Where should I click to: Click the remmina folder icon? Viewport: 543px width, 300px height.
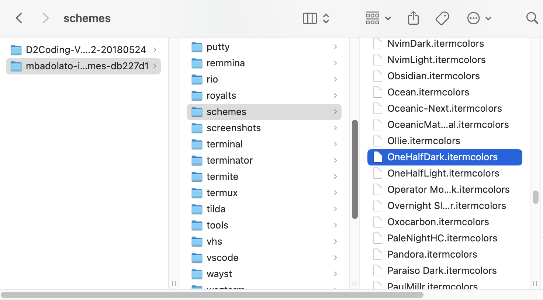(x=197, y=63)
